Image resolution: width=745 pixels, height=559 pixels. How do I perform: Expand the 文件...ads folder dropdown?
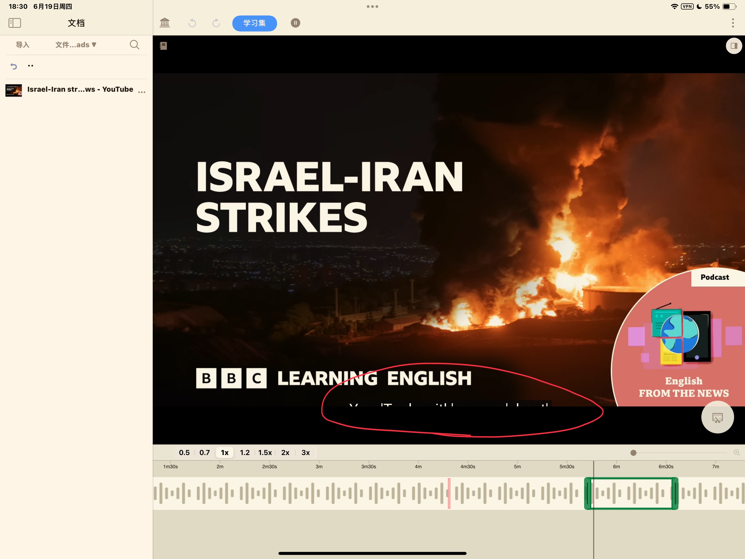[x=76, y=45]
